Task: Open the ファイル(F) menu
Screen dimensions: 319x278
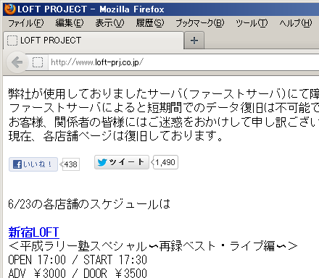Action: click(26, 23)
